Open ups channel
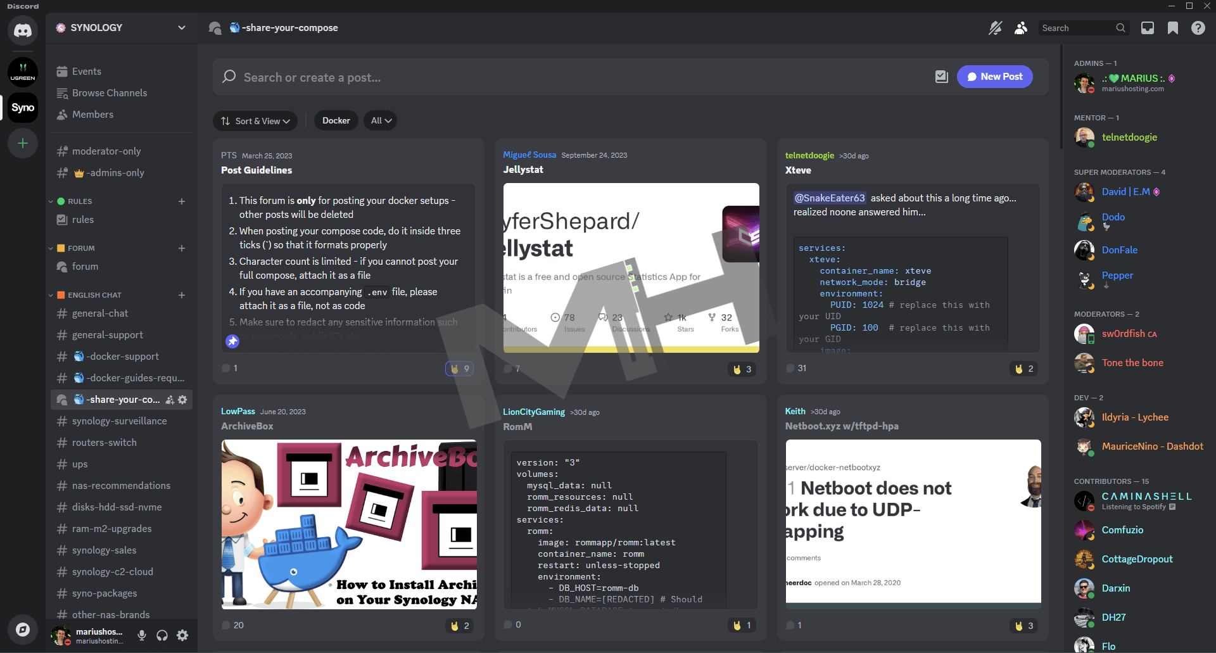Viewport: 1216px width, 653px height. 122,464
